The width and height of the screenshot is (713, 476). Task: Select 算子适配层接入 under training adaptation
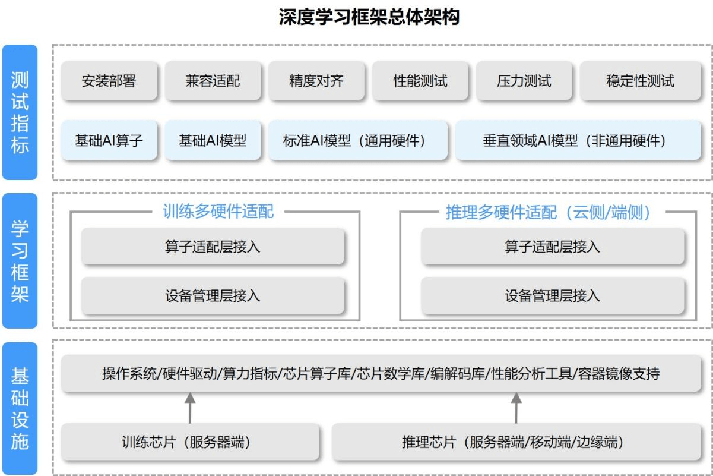point(213,247)
